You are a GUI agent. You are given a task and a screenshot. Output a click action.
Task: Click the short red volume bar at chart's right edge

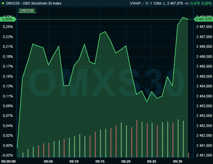[188, 155]
